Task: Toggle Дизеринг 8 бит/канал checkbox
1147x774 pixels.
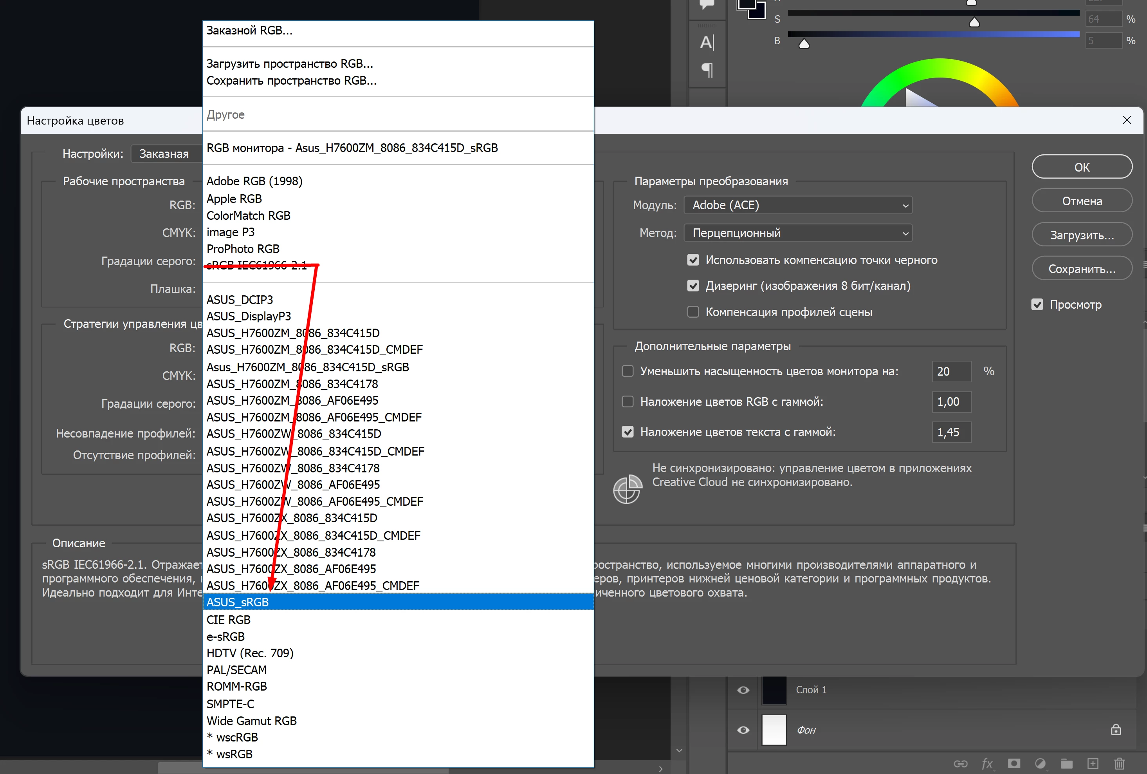Action: click(x=693, y=286)
